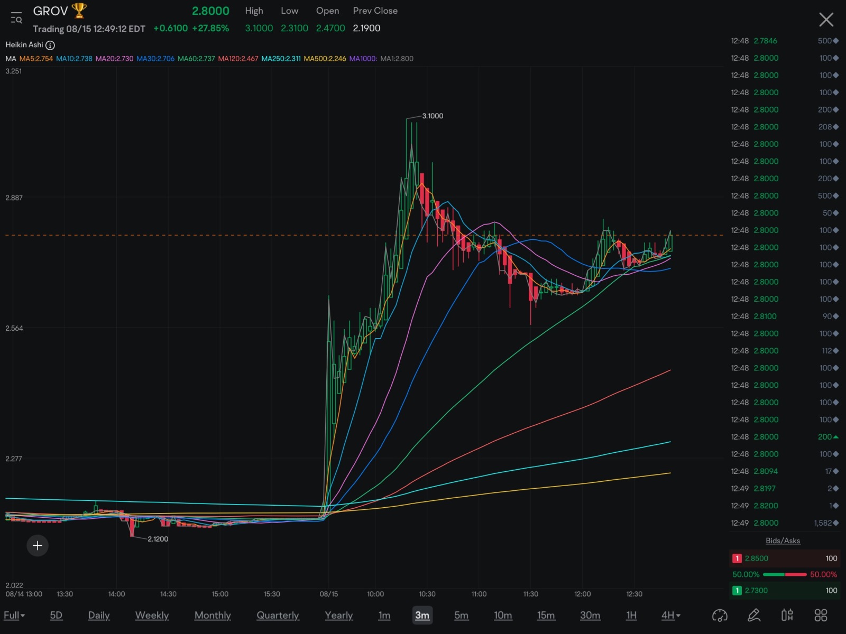
Task: Open chart replay/history icon in bottom toolbar
Action: click(720, 615)
